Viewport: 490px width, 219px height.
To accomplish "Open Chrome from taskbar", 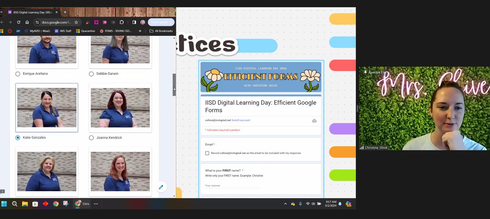I will click(56, 203).
